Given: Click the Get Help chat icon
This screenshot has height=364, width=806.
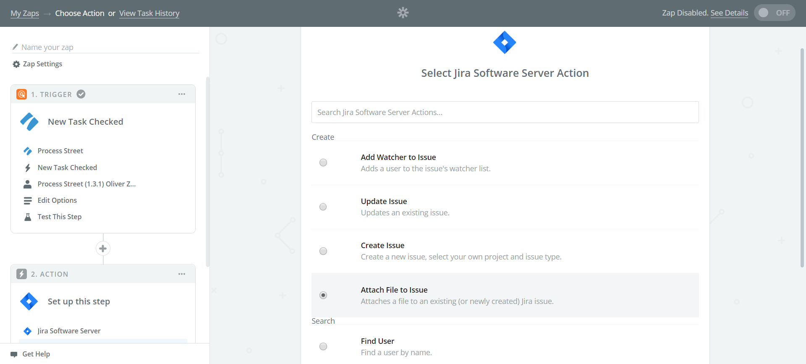Looking at the screenshot, I should click(14, 354).
